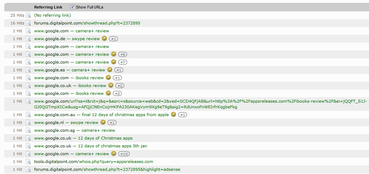Open forums.digitalpoint.com showthread.php?t=2372895 link
This screenshot has width=369, height=174.
pyautogui.click(x=87, y=23)
